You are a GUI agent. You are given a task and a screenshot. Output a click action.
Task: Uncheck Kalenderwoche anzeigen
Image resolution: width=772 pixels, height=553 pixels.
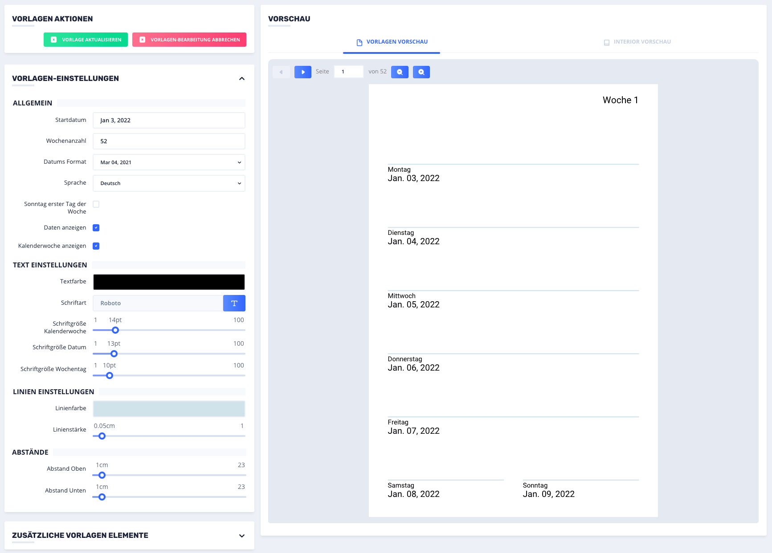[96, 246]
